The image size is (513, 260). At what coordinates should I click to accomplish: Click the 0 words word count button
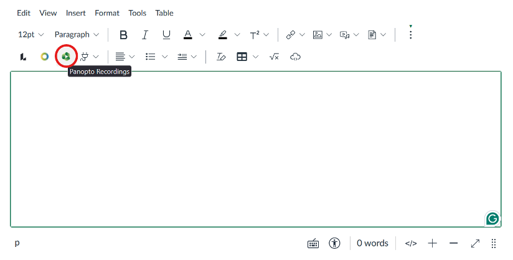pyautogui.click(x=372, y=243)
